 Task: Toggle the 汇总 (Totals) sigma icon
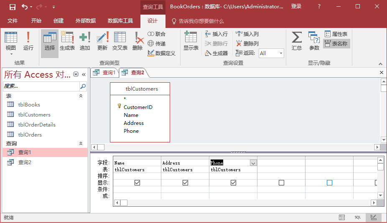click(x=296, y=41)
